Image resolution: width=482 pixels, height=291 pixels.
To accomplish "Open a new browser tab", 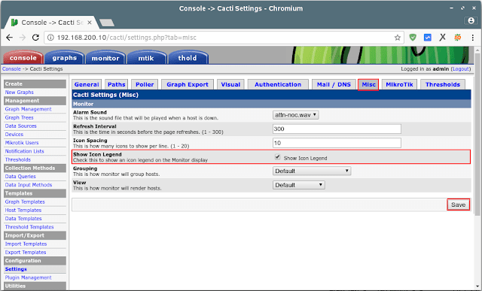I will tap(107, 23).
